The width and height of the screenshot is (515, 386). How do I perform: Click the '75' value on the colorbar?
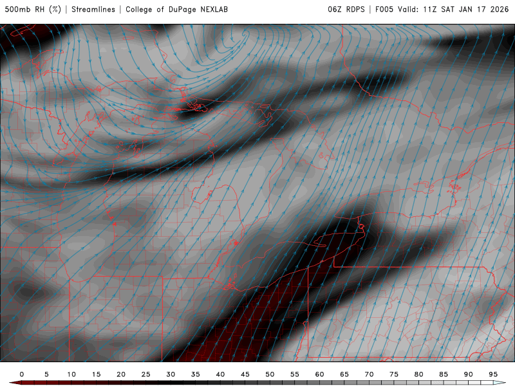pos(394,374)
